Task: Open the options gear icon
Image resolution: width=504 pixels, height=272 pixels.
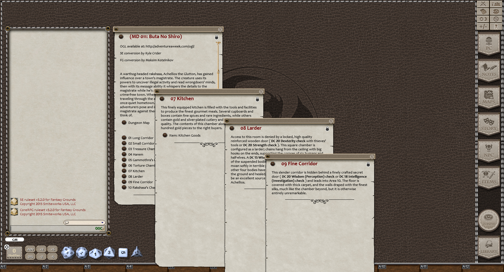Action: coord(496,19)
